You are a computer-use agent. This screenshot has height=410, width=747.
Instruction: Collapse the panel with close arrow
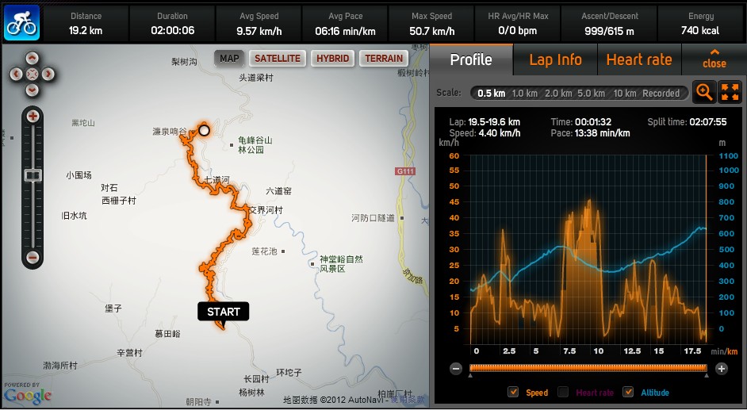pyautogui.click(x=714, y=59)
